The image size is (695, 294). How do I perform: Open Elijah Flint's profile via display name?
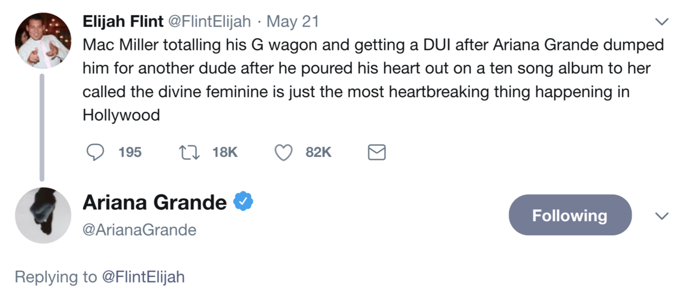pos(123,22)
